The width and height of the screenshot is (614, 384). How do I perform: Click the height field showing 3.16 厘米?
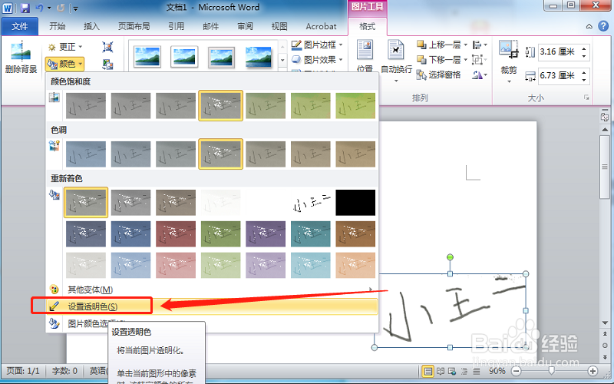(560, 51)
